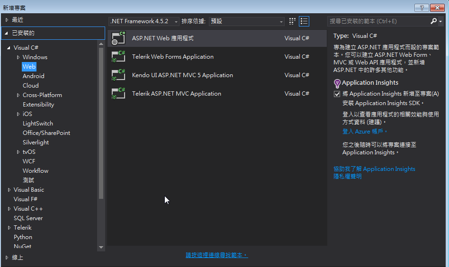Image resolution: width=449 pixels, height=267 pixels.
Task: Expand the tvOS tree node
Action: [x=18, y=152]
